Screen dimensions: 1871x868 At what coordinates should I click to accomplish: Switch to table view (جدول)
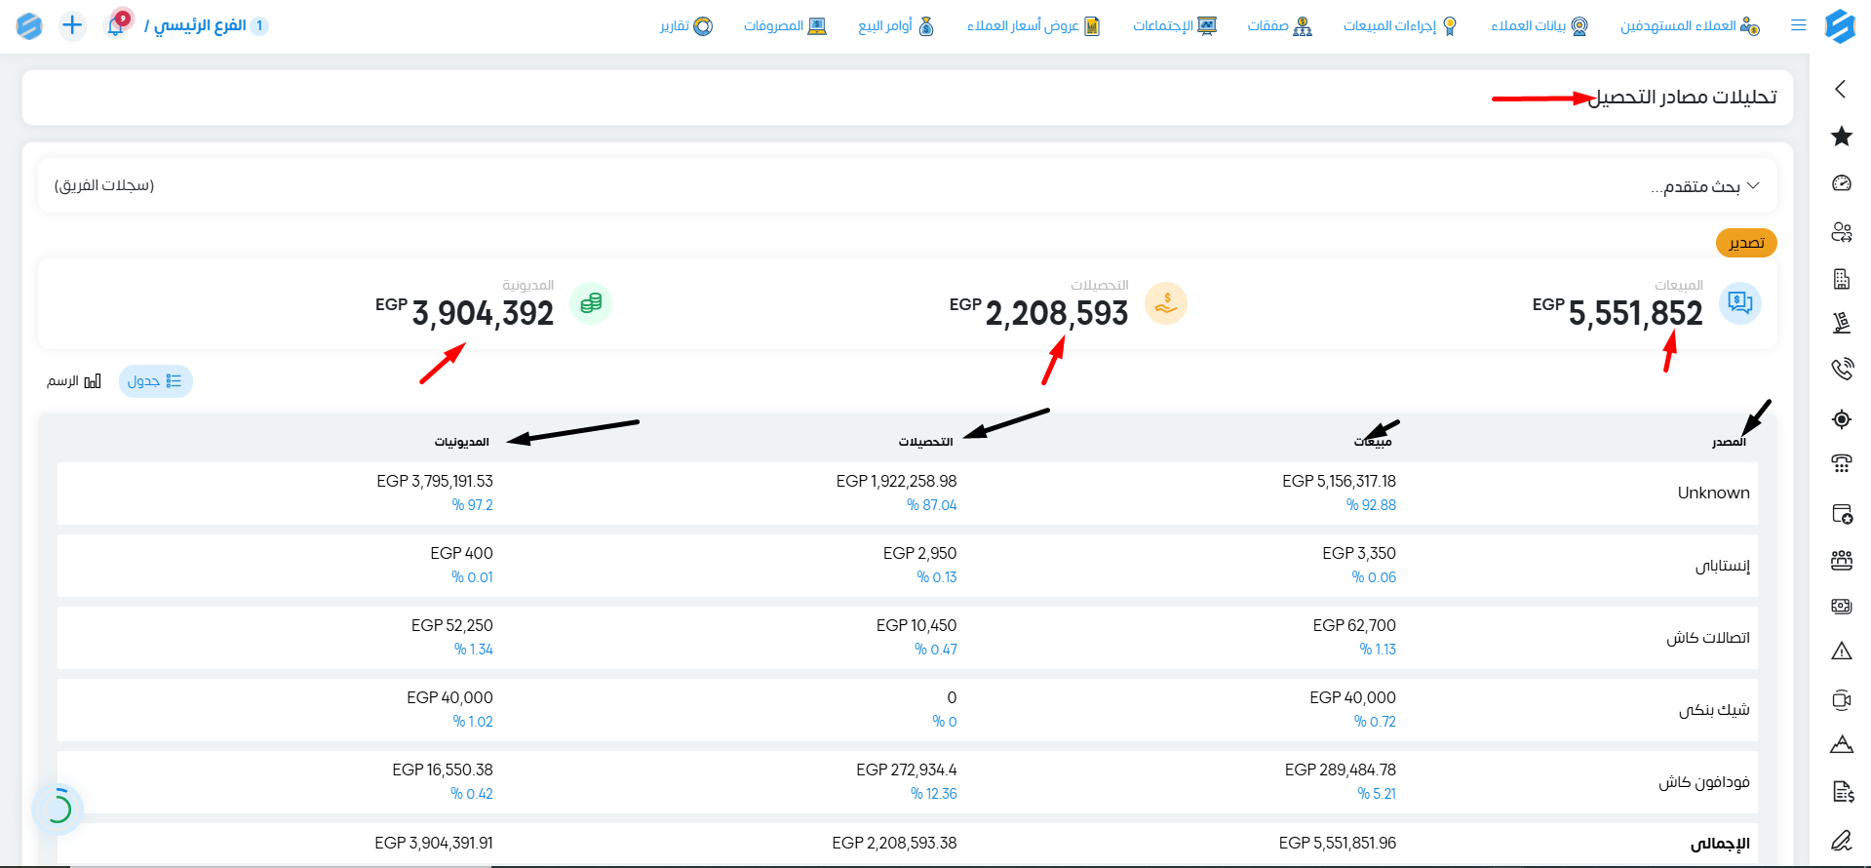tap(155, 381)
